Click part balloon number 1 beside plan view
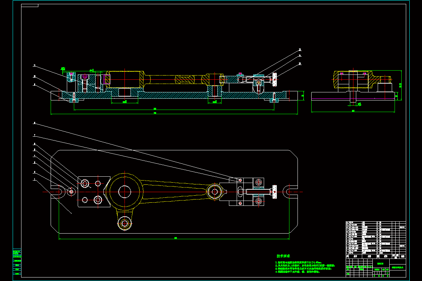The height and width of the screenshot is (281, 422). (34, 179)
